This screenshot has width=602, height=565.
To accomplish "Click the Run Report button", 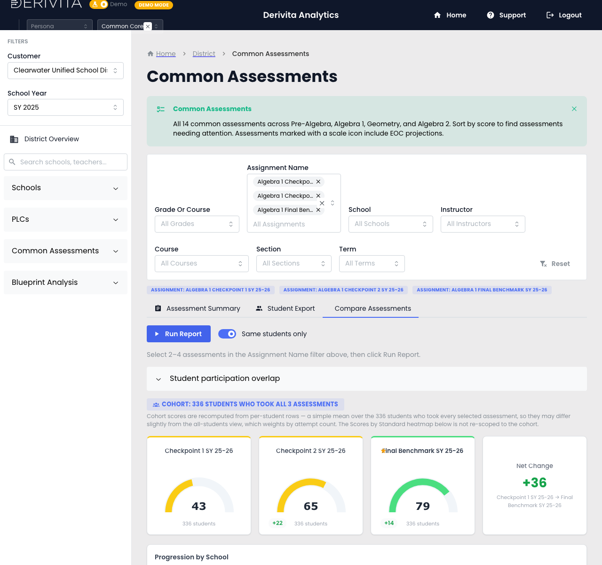I will 179,334.
